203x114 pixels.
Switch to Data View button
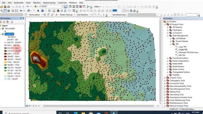point(27,106)
